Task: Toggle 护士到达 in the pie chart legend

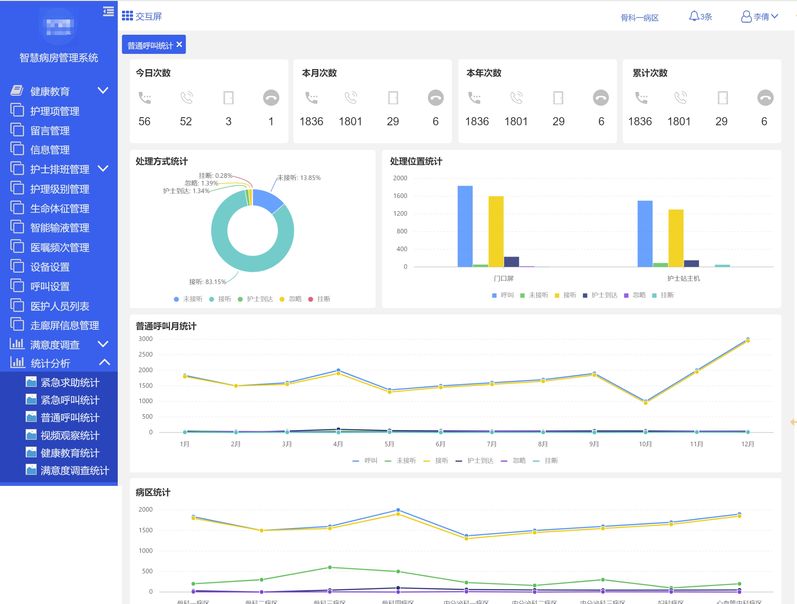Action: click(256, 299)
